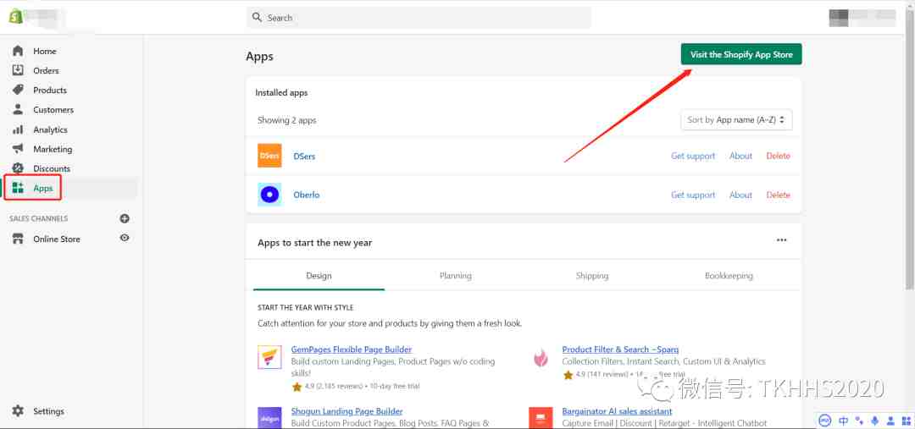Add a sales channel with plus icon

coord(125,218)
